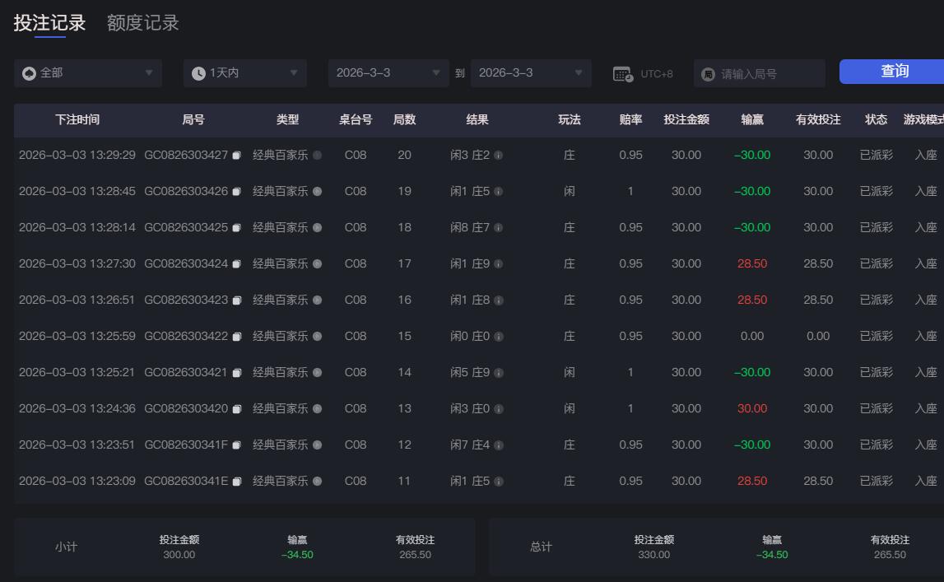Copy game ID GC0826303424 via copy icon
Screen dimensions: 944x582
pos(236,263)
